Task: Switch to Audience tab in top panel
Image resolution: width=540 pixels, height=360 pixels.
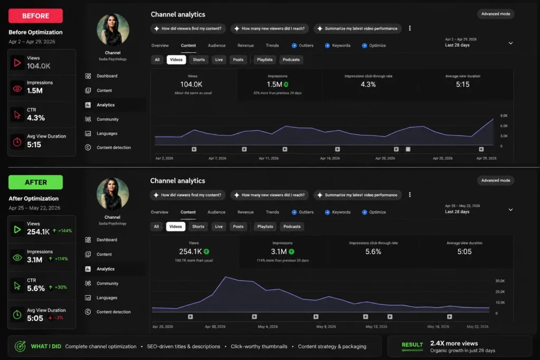Action: coord(217,45)
